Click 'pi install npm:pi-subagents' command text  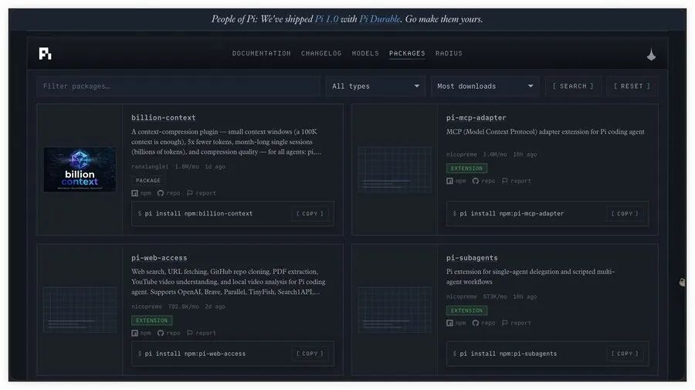coord(508,354)
